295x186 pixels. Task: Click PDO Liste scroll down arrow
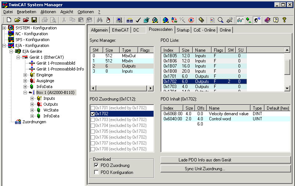click(287, 88)
